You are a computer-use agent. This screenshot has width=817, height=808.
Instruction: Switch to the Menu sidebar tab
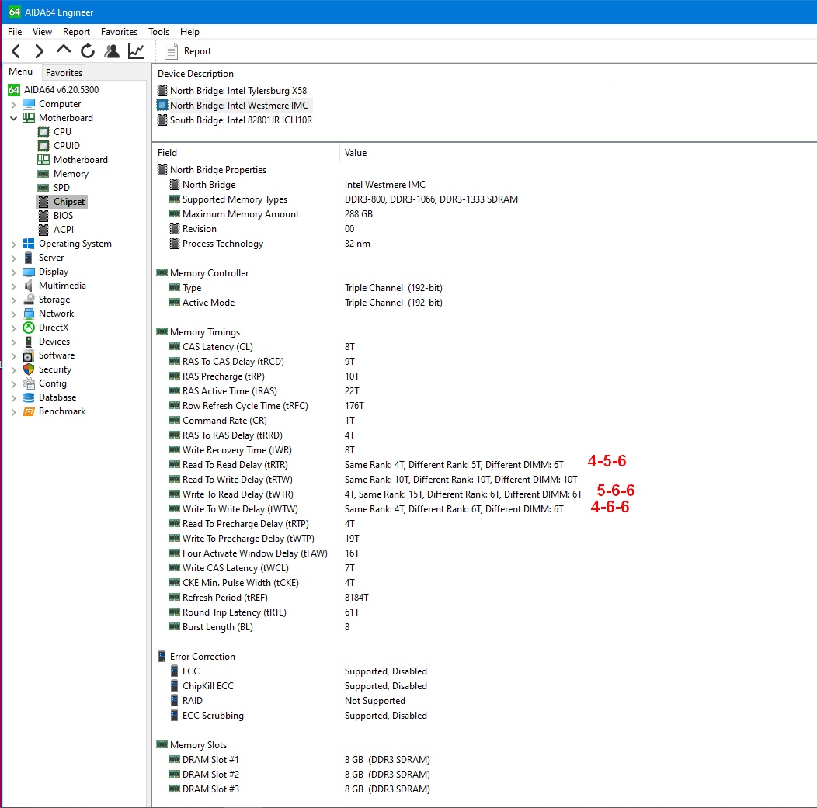(x=20, y=71)
